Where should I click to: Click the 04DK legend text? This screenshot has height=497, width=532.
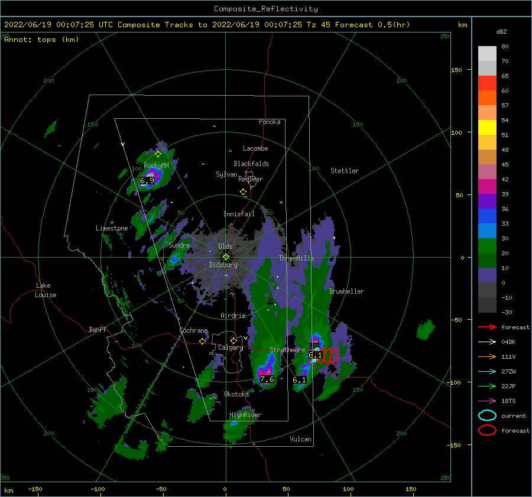tap(508, 342)
